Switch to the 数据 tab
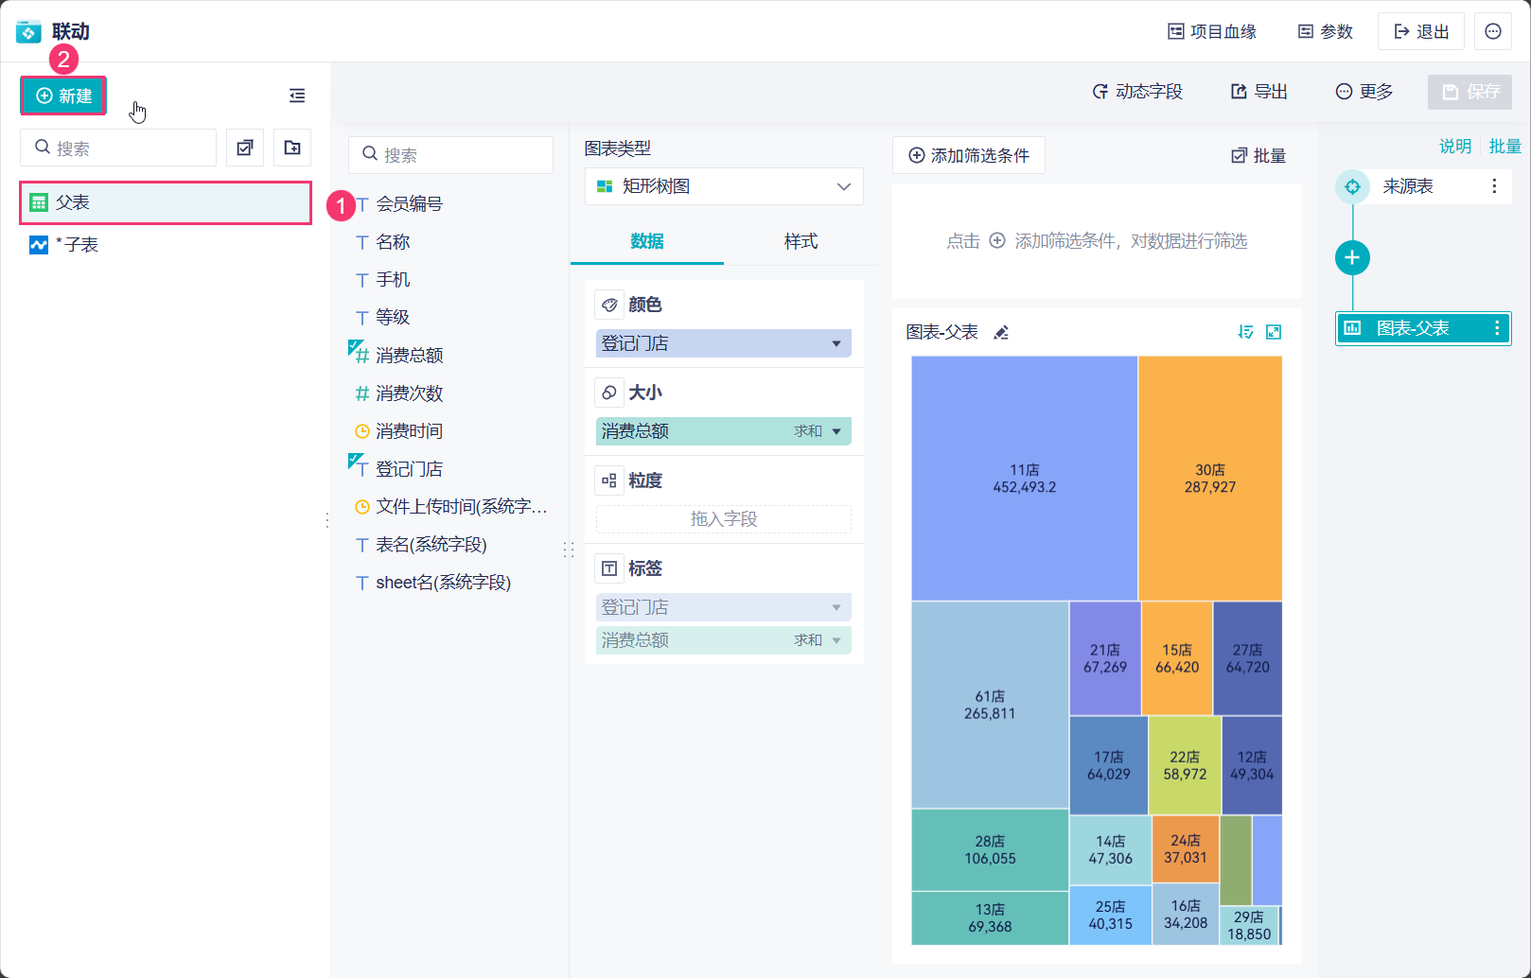The image size is (1531, 978). click(647, 241)
